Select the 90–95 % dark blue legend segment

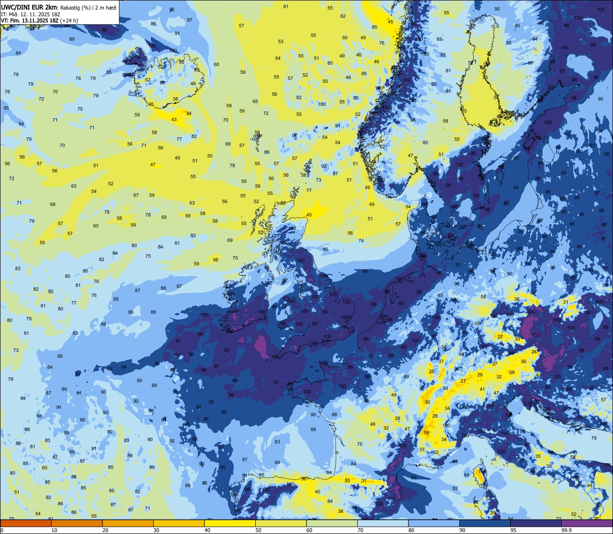point(485,523)
